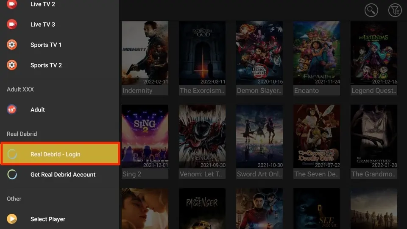Open the Shang-Chi poster in bottom row
407x229 pixels.
coord(259,209)
